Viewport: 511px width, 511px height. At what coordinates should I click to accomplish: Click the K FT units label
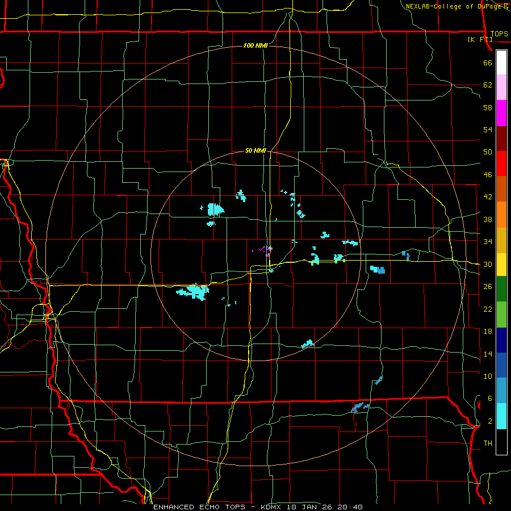point(480,40)
